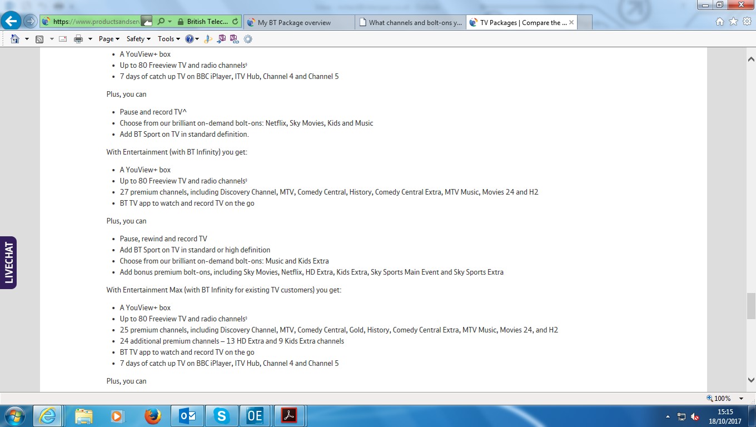Click the Home icon in command bar
756x427 pixels.
15,39
